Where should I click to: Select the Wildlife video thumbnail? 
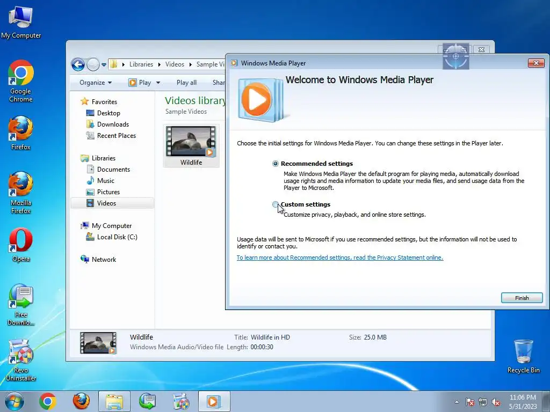tap(191, 146)
